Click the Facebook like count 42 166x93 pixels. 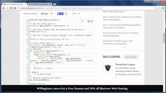pyautogui.click(x=66, y=14)
